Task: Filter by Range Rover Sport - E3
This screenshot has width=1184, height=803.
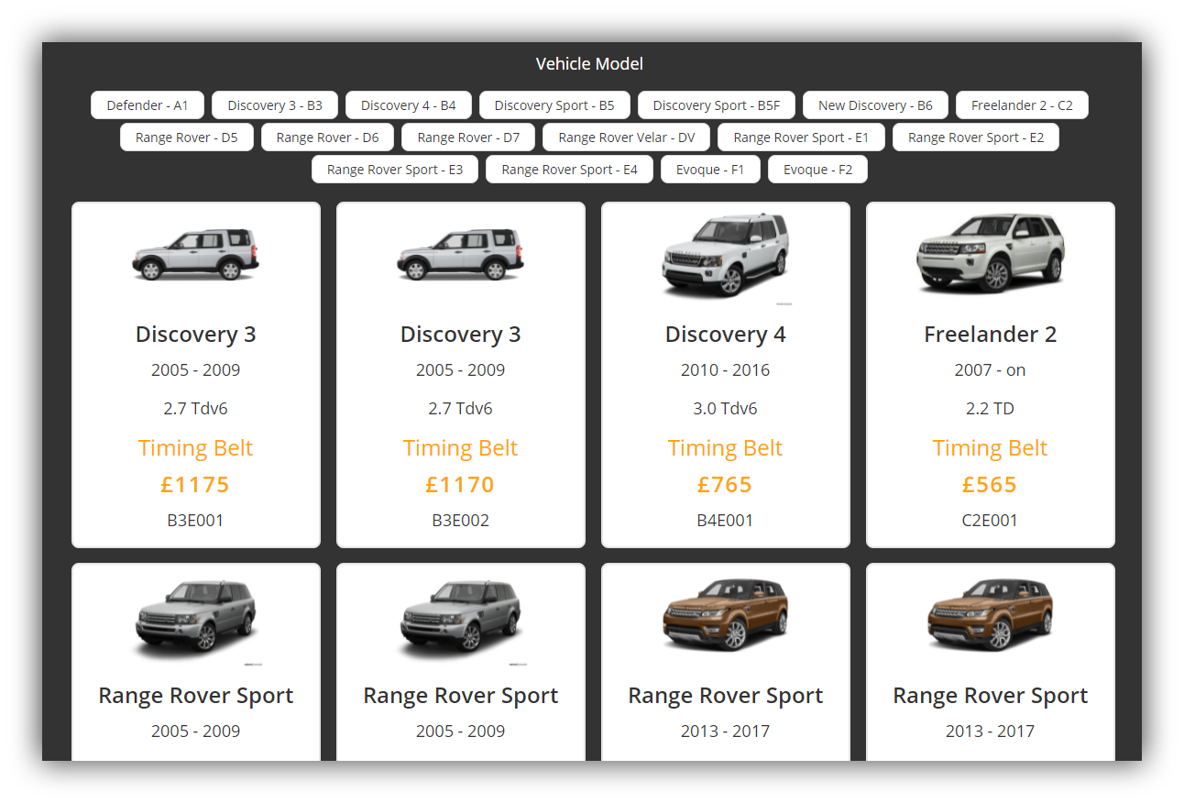Action: [x=395, y=170]
